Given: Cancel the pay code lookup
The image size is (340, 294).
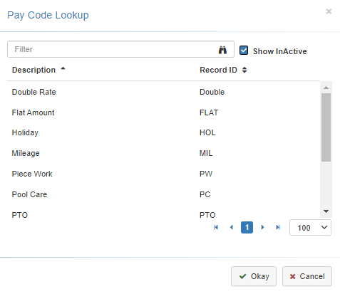Looking at the screenshot, I should click(307, 276).
